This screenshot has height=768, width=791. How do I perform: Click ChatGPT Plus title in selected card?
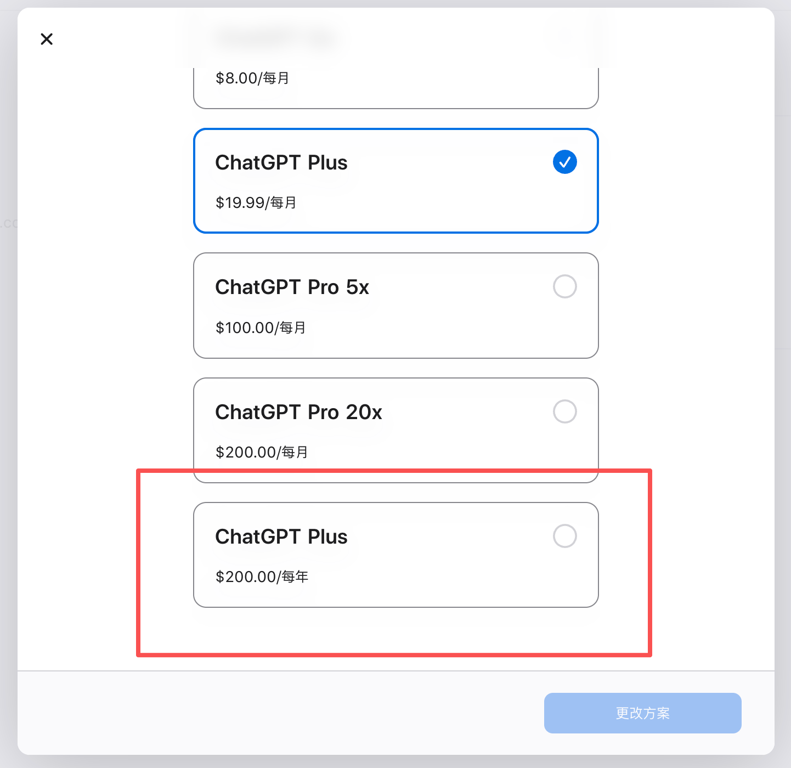click(281, 162)
